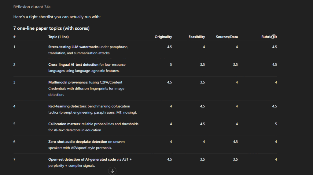The width and height of the screenshot is (313, 175).
Task: Click the scroll-to-bottom down arrow button
Action: coord(112,171)
